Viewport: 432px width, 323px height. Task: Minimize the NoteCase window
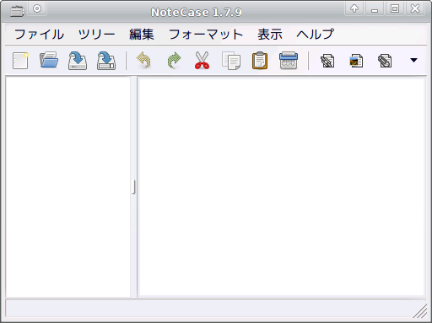(375, 8)
